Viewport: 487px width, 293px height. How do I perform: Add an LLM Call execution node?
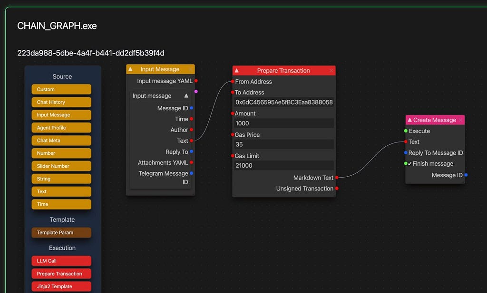coord(61,261)
